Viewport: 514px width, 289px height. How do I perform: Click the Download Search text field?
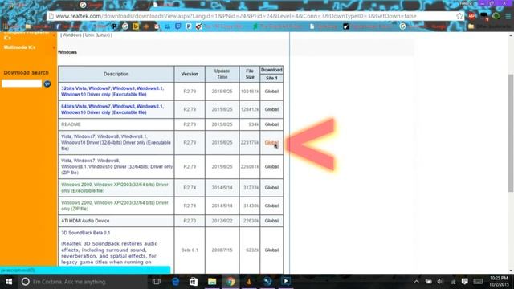pyautogui.click(x=22, y=83)
